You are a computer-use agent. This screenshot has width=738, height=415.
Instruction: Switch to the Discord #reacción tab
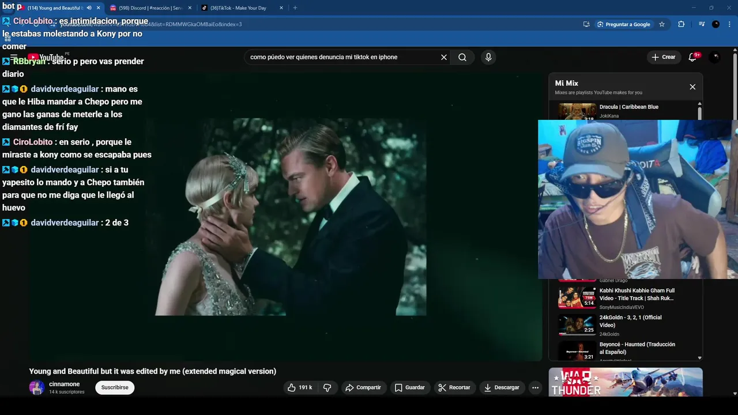click(x=150, y=8)
